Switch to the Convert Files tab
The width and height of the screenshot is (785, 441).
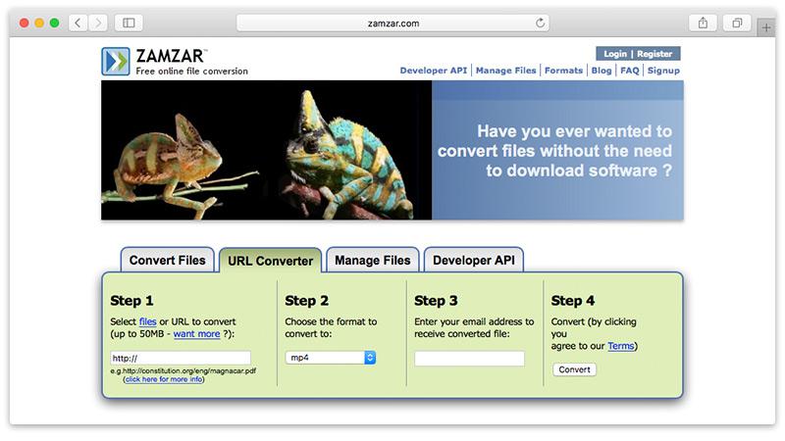point(167,260)
